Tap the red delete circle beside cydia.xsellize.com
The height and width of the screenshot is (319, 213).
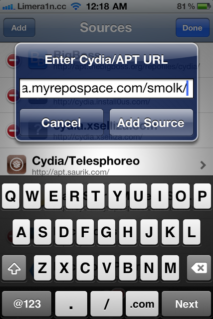click(x=13, y=130)
